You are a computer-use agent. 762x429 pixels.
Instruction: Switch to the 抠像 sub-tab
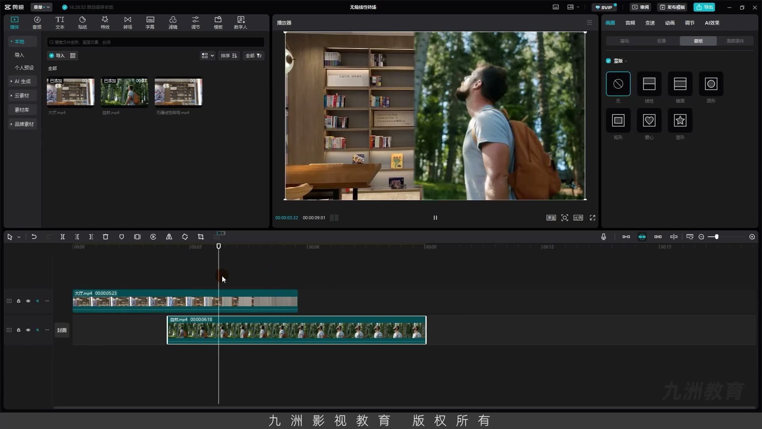(661, 41)
